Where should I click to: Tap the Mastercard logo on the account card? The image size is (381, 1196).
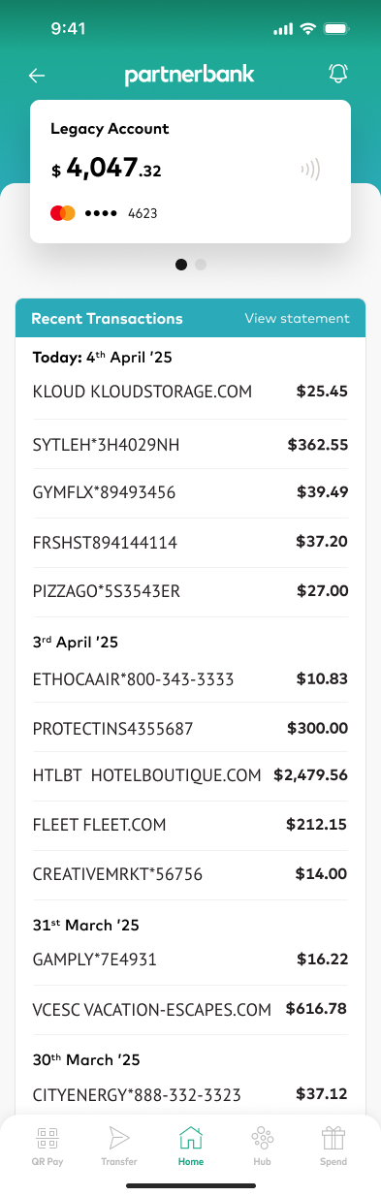(63, 213)
